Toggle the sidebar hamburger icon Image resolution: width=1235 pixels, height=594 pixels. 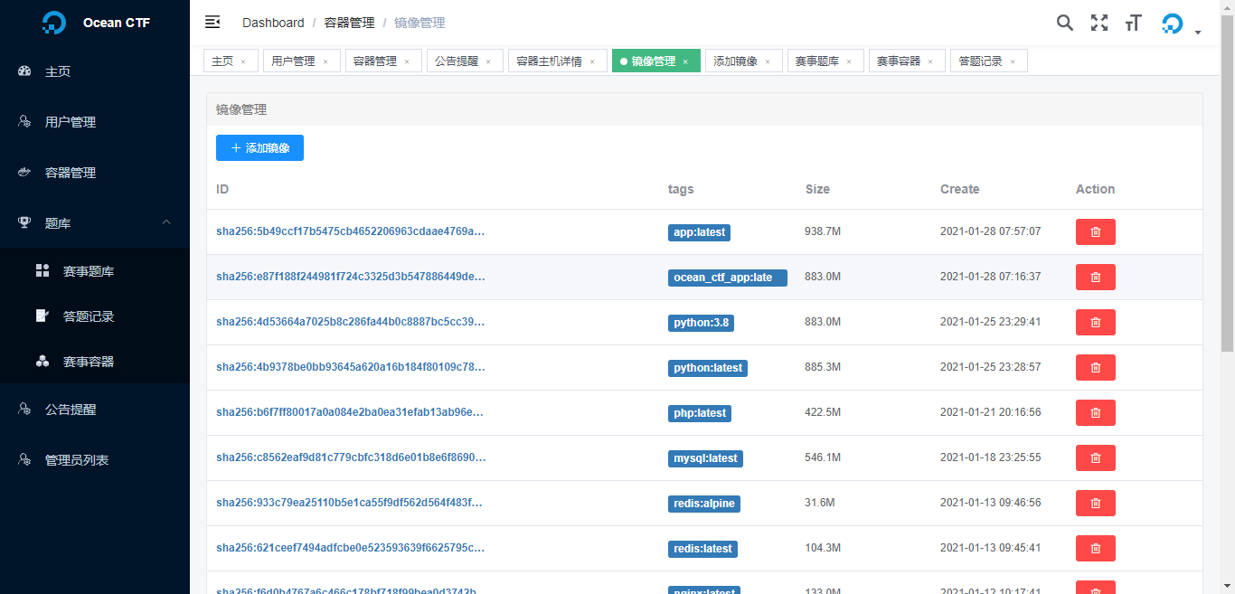point(212,23)
